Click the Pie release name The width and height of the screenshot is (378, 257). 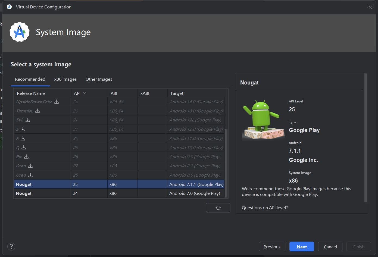click(19, 156)
